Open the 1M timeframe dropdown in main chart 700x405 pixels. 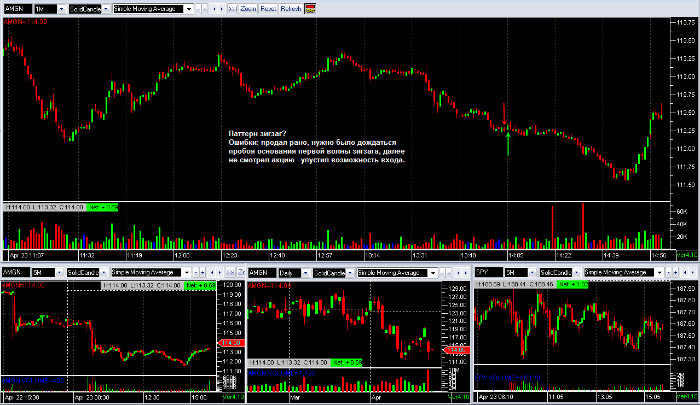(x=61, y=9)
